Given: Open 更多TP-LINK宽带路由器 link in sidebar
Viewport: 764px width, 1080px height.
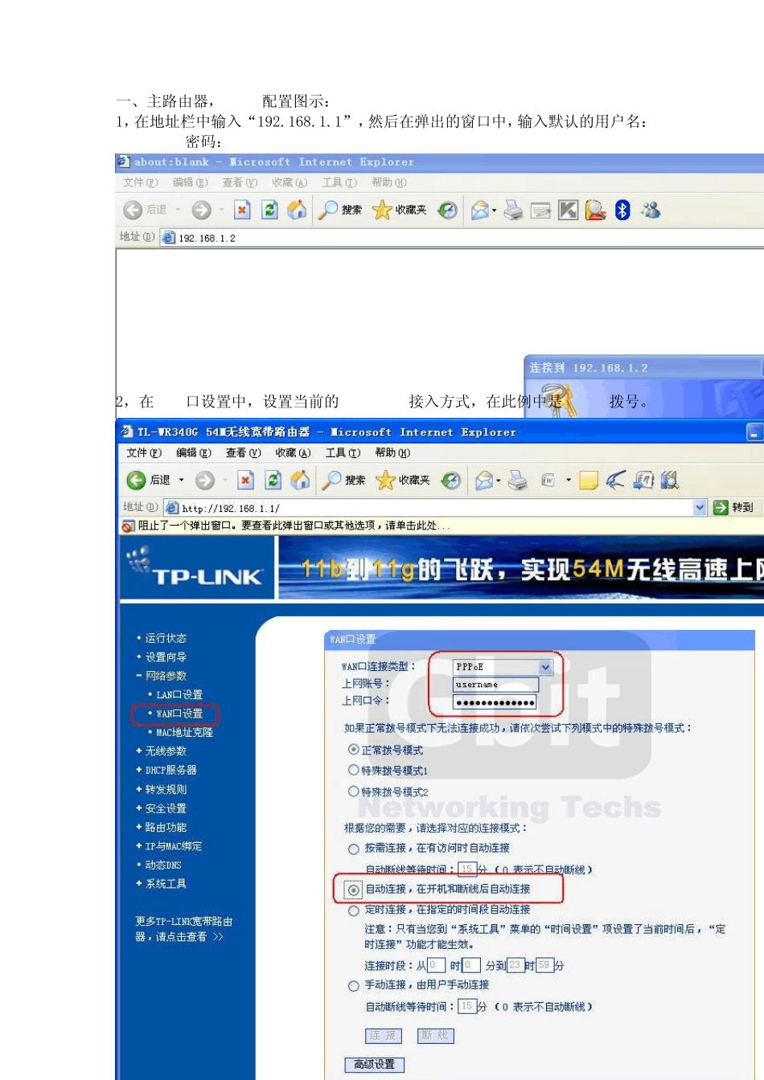Looking at the screenshot, I should coord(183,929).
